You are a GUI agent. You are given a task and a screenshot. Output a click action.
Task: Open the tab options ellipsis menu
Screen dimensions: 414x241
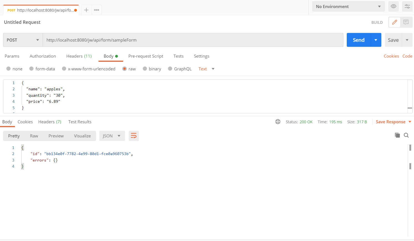click(97, 10)
